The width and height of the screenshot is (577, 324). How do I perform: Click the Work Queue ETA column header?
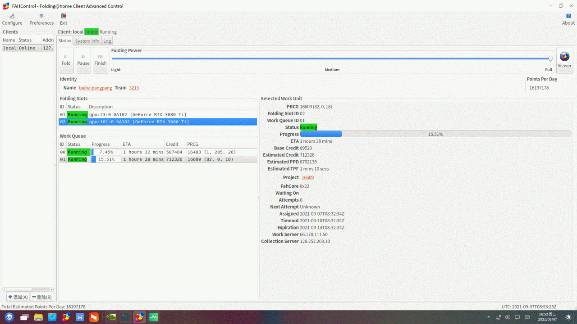(143, 144)
